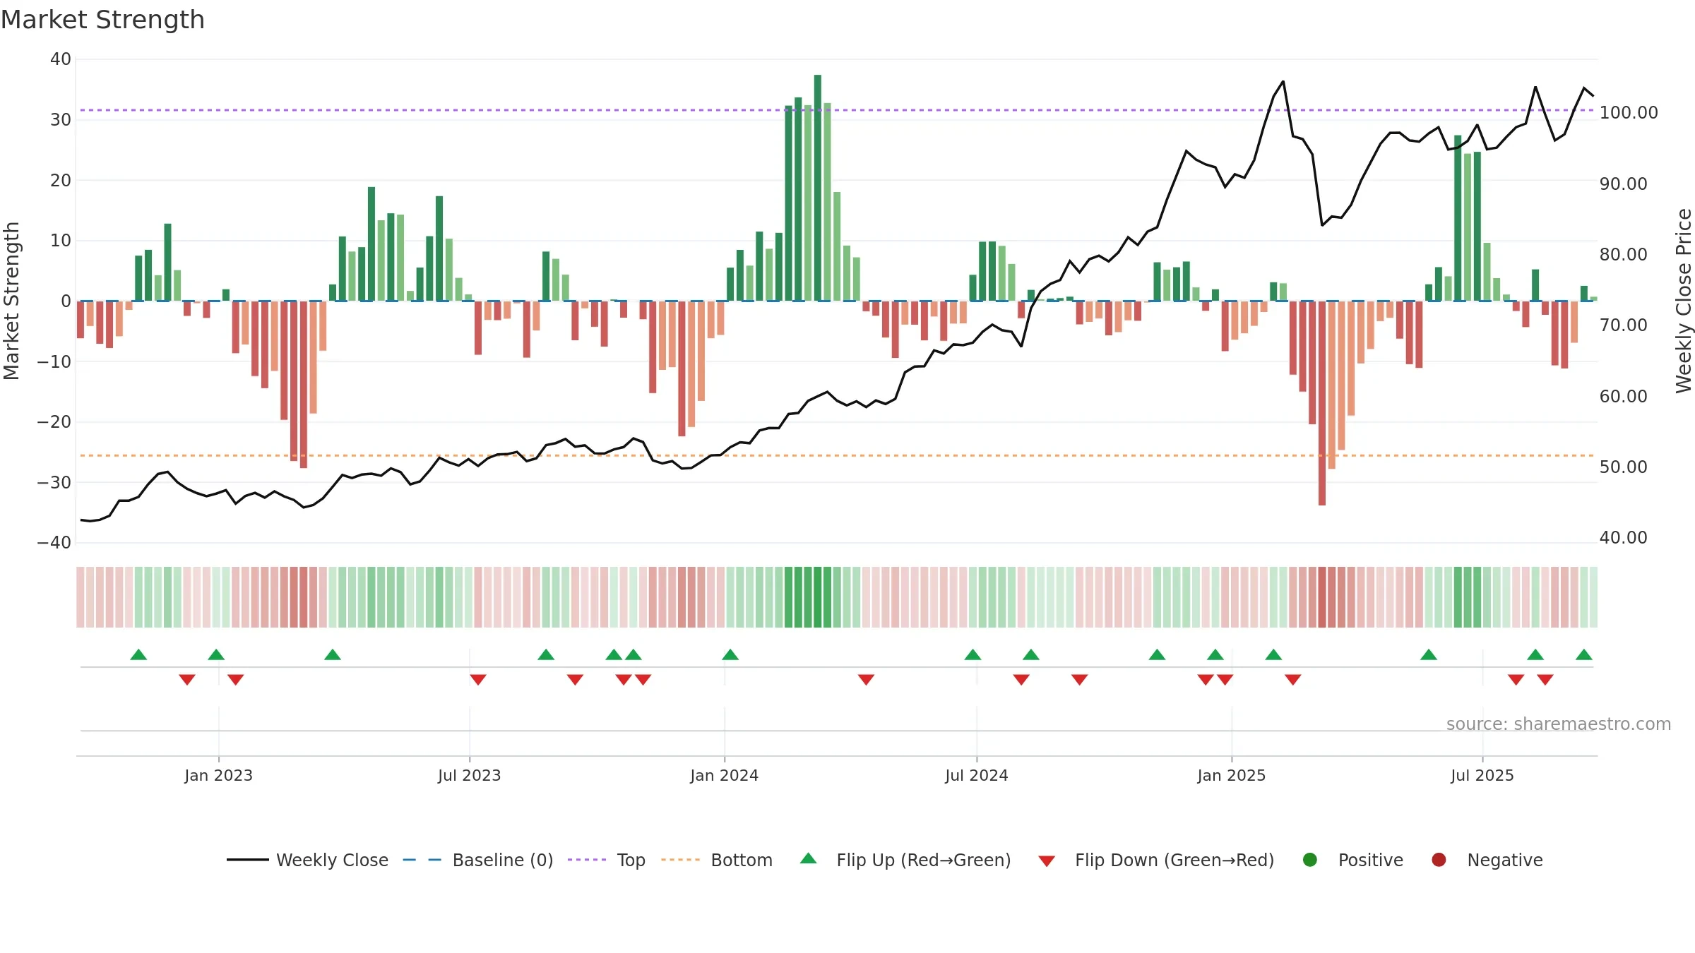The width and height of the screenshot is (1695, 953).
Task: Toggle the Flip Down (Green→Red) legend label
Action: [1174, 860]
